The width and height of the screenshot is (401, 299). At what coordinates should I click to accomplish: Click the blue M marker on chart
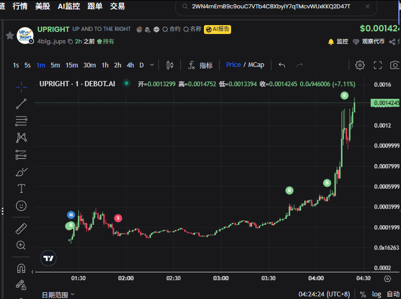click(x=71, y=215)
